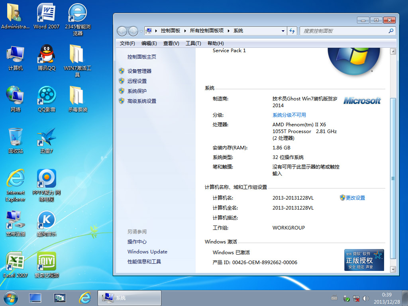Go to 控制面板主页

tap(142, 57)
